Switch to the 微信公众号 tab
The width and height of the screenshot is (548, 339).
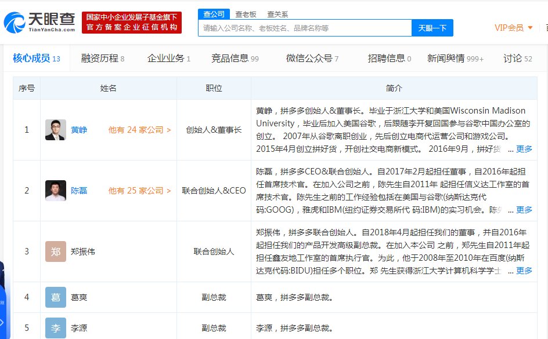[x=312, y=59]
